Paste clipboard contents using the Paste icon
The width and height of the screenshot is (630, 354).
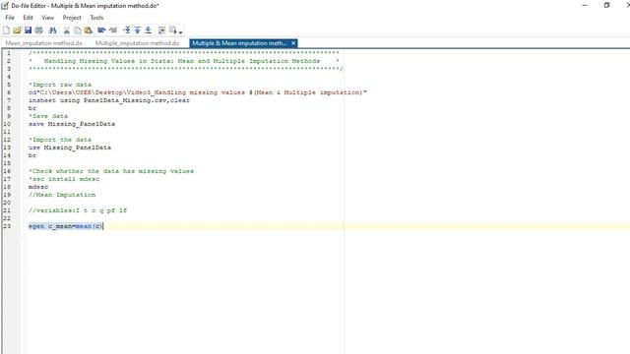coord(88,30)
